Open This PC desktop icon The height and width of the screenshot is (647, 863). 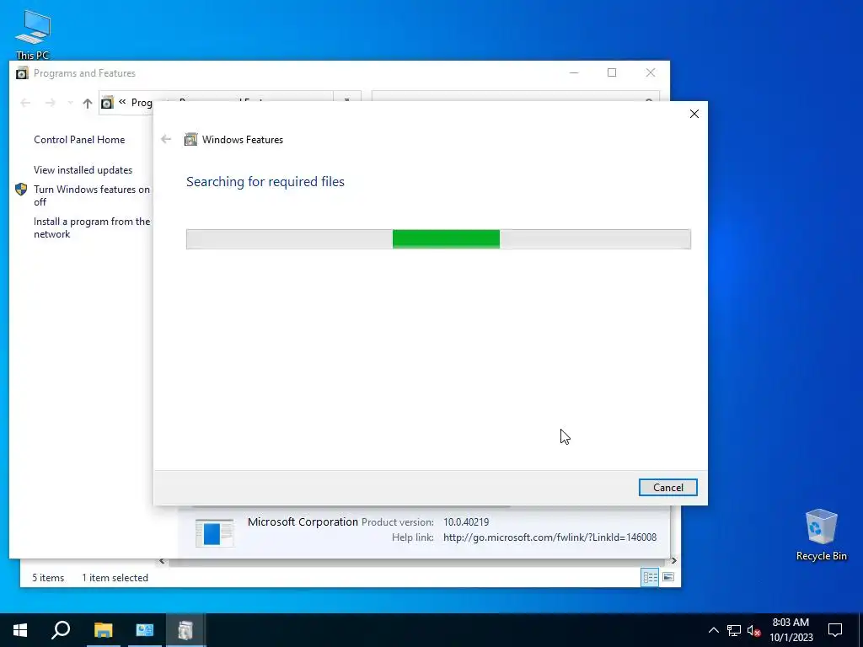point(33,34)
